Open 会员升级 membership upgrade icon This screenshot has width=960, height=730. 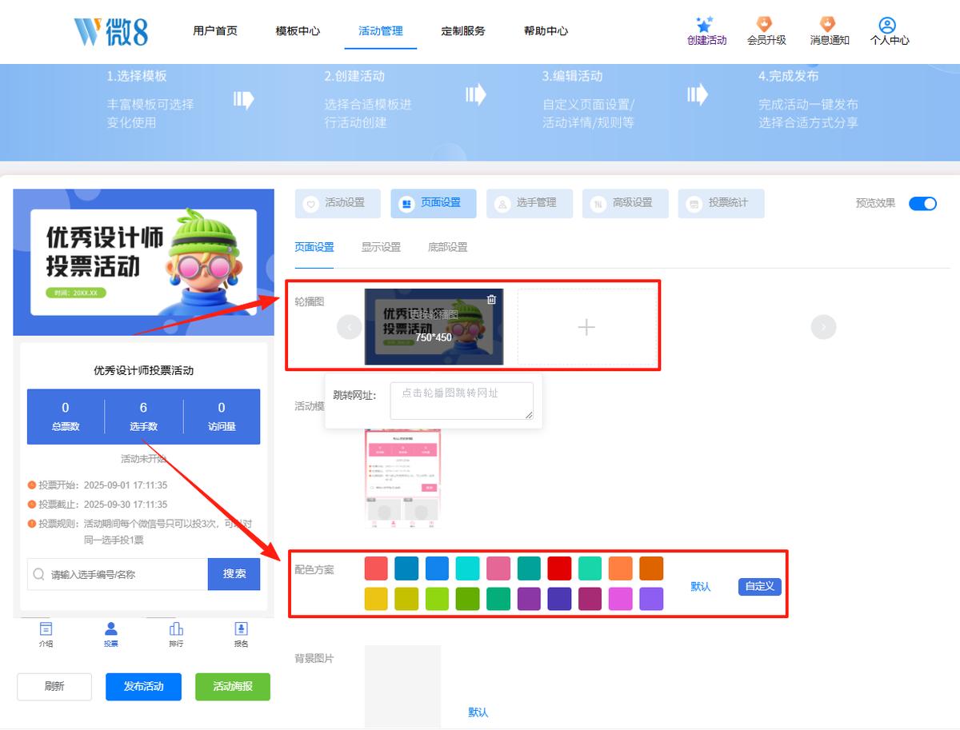click(x=765, y=25)
